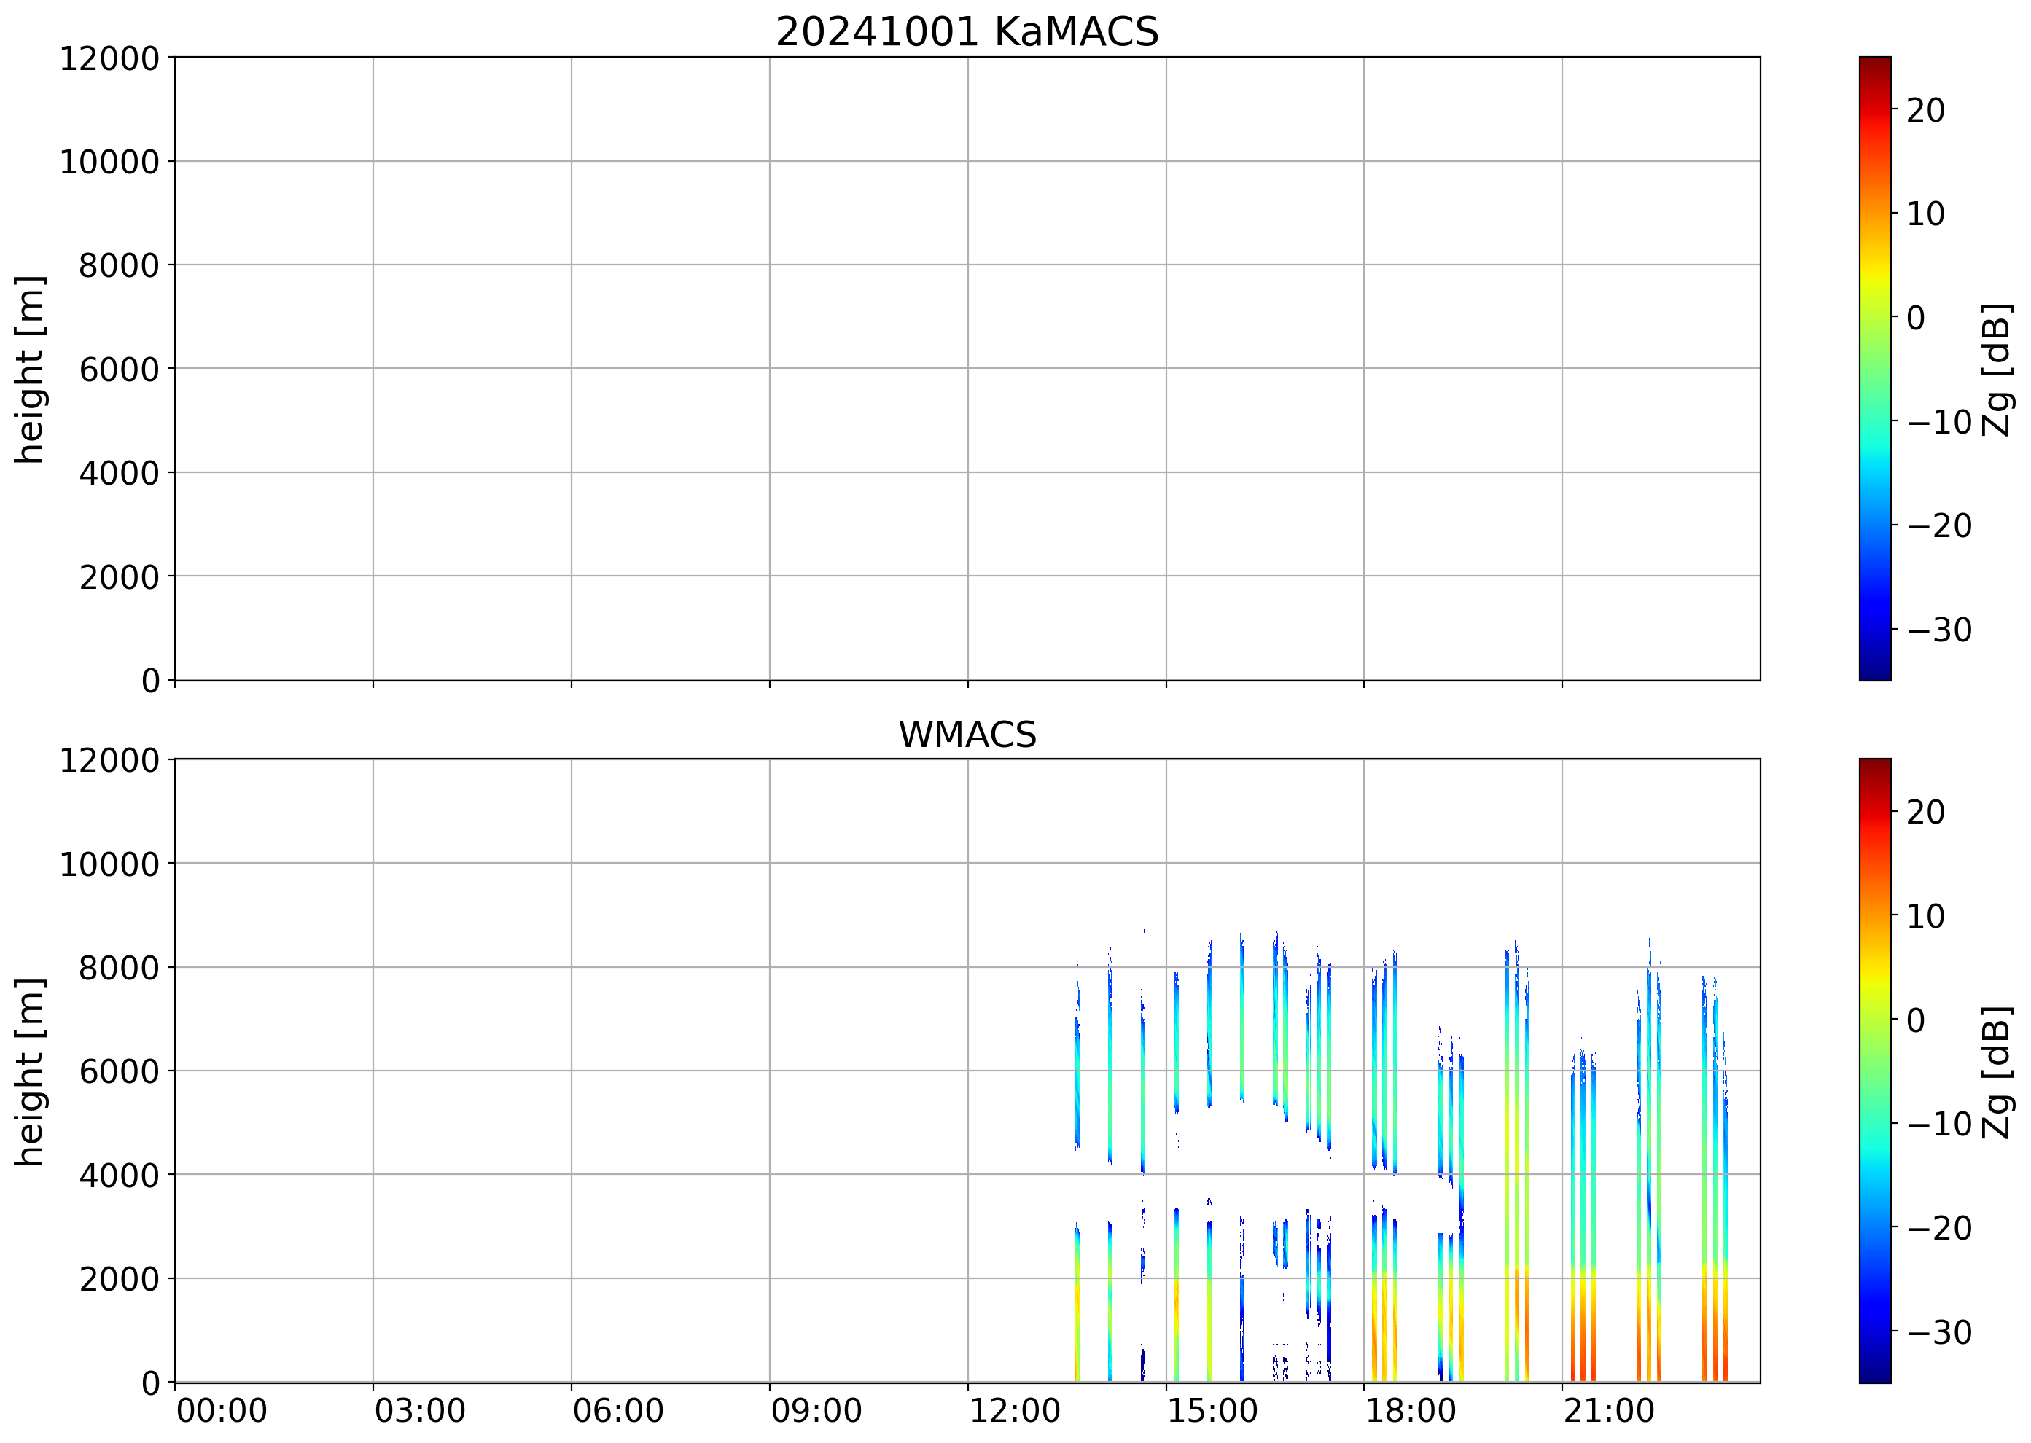Click the 8000 tick label on the WMACS y-axis
Screen dimensions: 2031x1443
[119, 968]
